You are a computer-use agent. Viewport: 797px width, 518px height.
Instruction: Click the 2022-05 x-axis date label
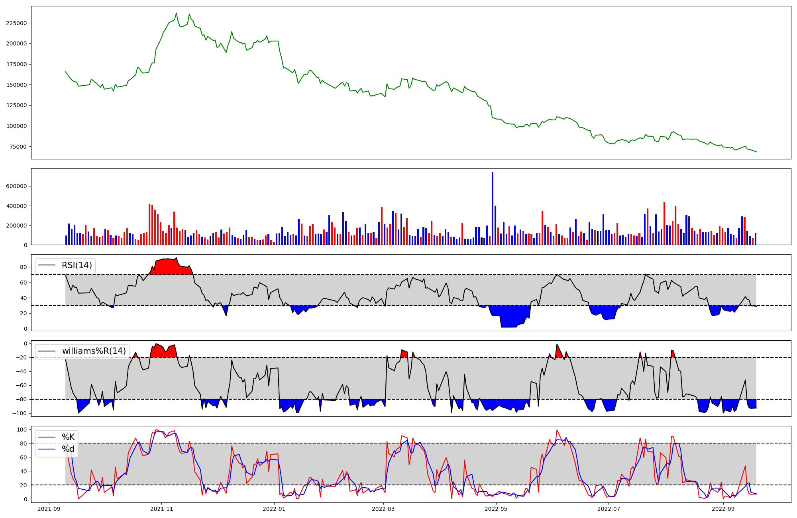pyautogui.click(x=496, y=509)
